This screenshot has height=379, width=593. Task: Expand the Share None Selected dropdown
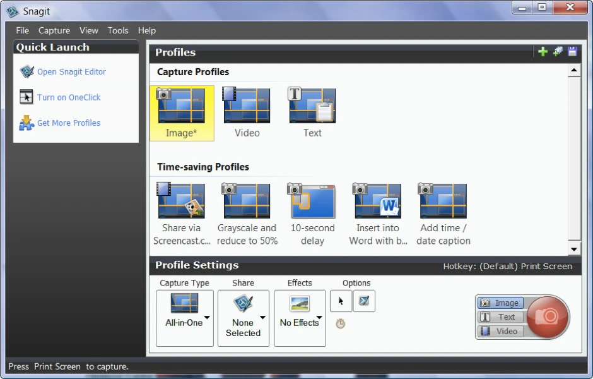coord(244,318)
